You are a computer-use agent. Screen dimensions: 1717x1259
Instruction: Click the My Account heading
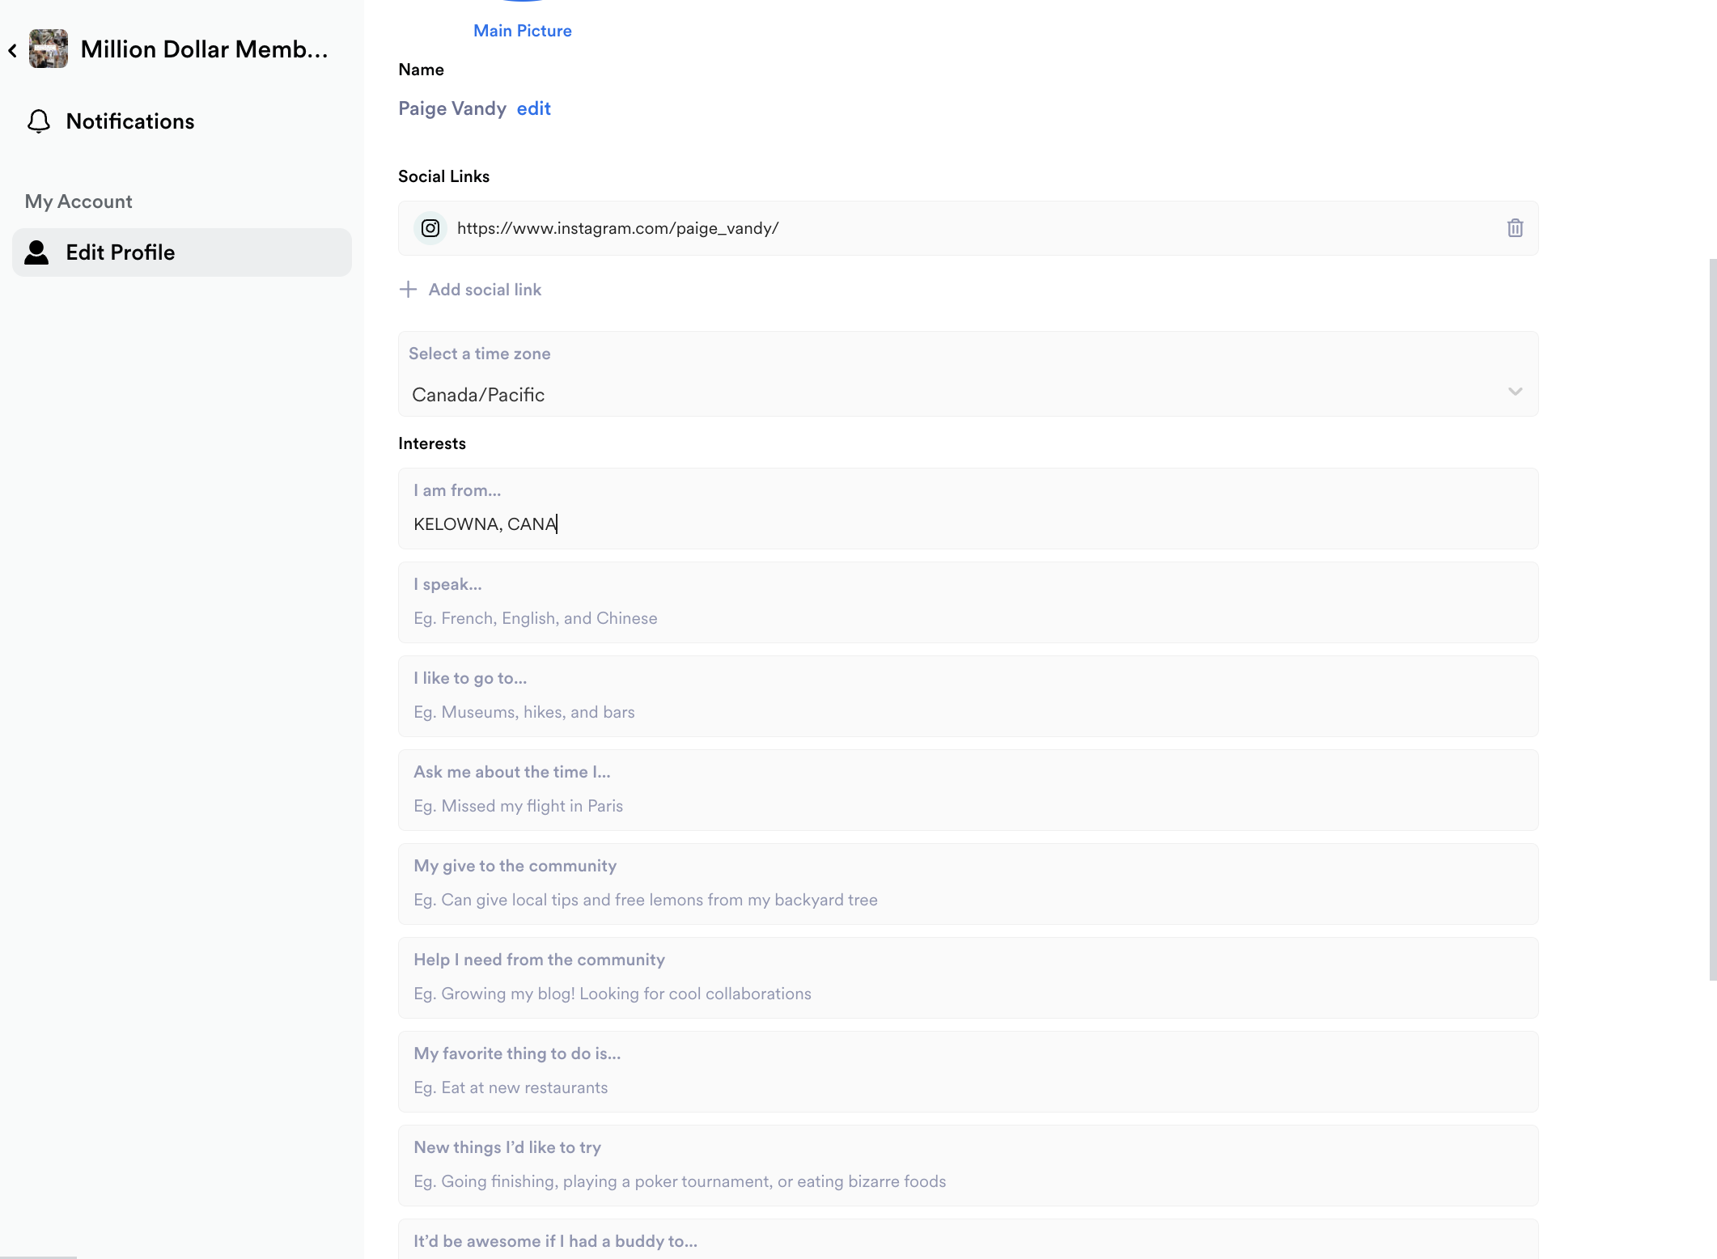point(78,201)
